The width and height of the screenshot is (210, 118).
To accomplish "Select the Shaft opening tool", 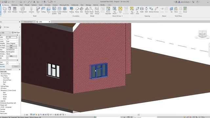I will [x=142, y=10].
